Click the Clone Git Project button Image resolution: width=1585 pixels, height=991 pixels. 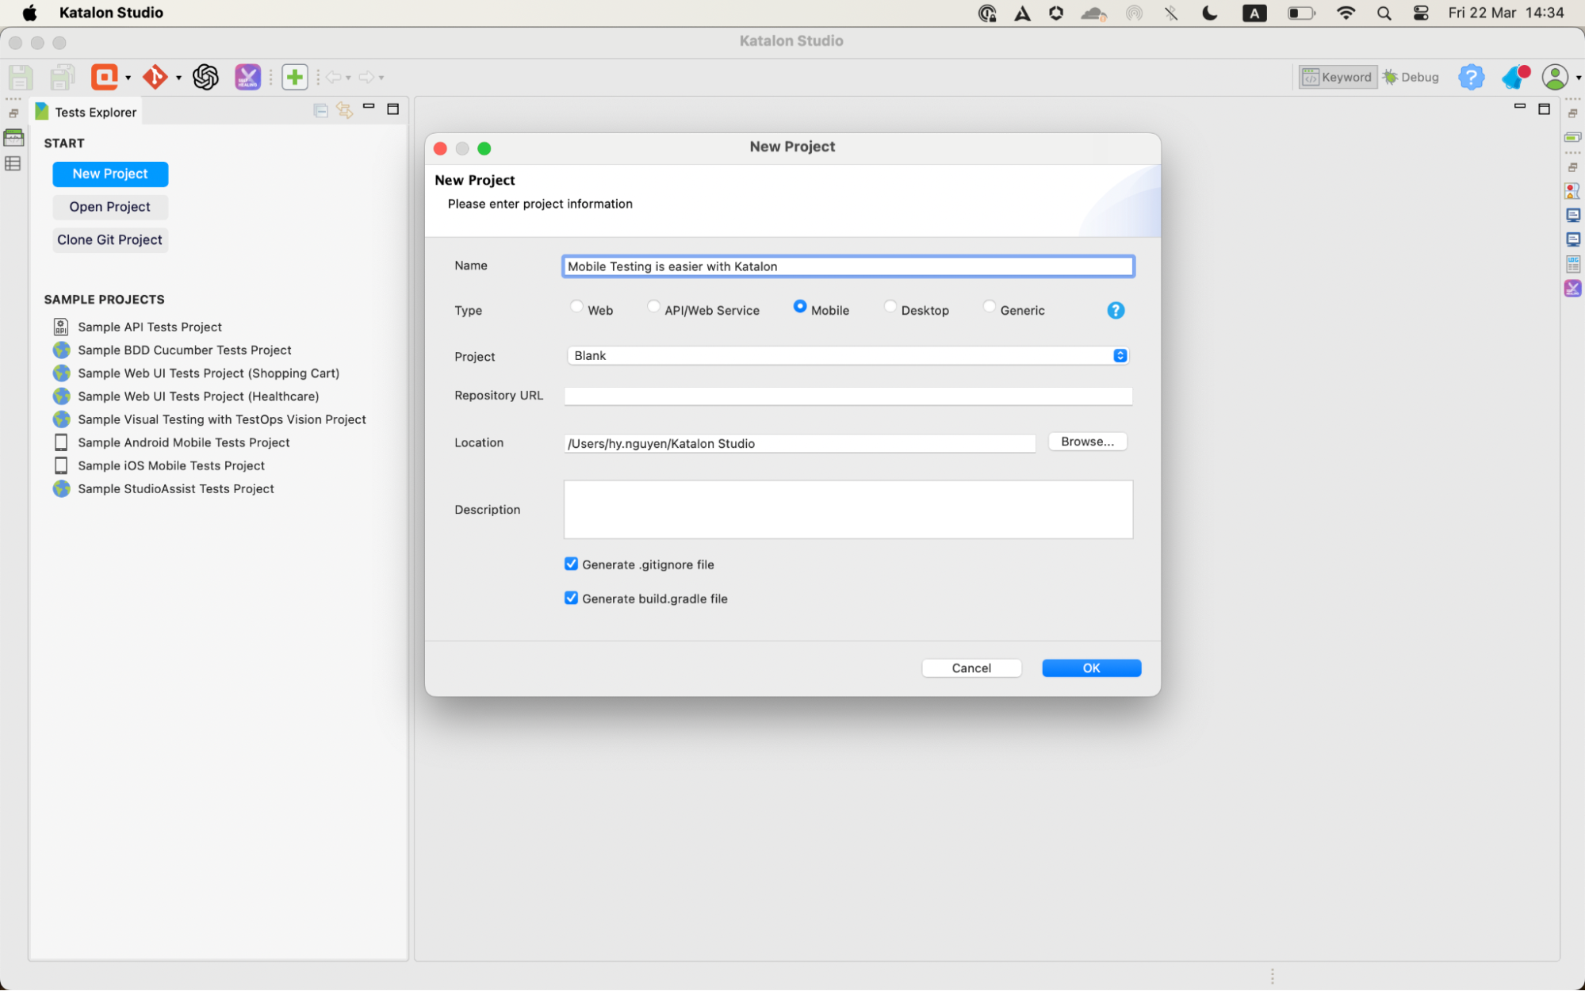pos(110,240)
